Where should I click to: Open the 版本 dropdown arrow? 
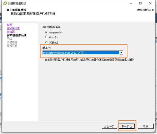click(121, 53)
